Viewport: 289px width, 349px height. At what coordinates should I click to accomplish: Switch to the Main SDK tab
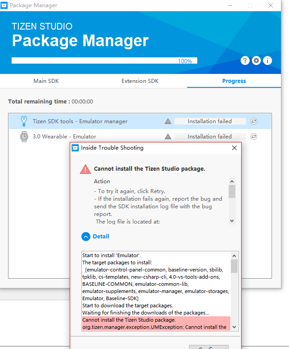pyautogui.click(x=46, y=81)
